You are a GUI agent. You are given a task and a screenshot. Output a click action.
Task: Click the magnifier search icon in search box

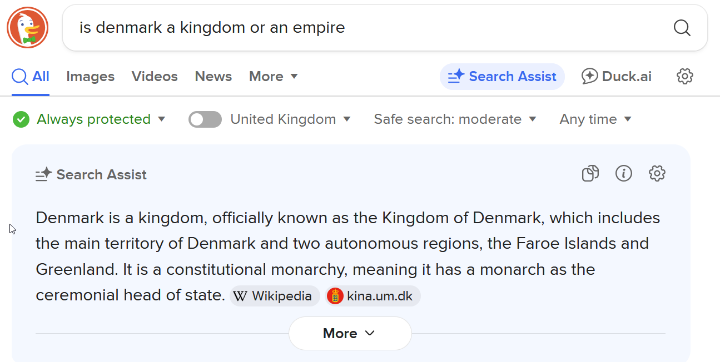click(x=682, y=28)
